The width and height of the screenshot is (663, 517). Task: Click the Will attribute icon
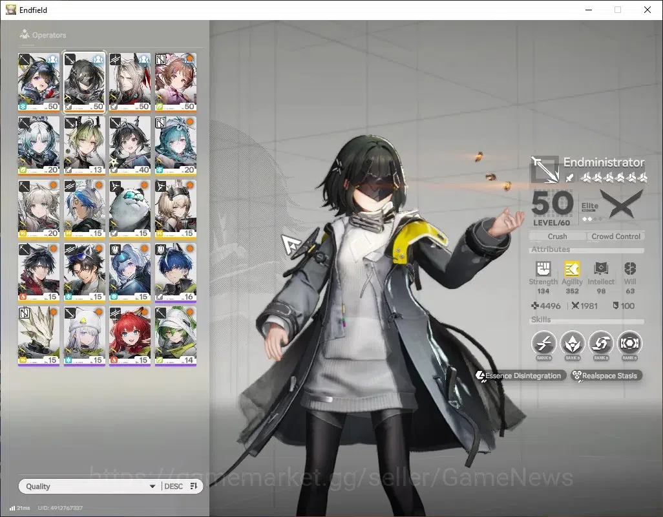[630, 268]
